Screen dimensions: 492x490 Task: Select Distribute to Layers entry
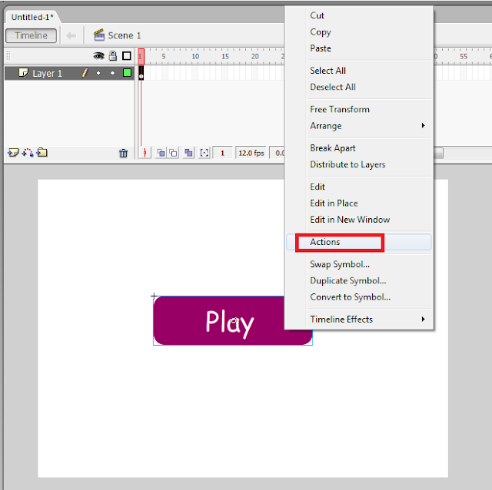[x=359, y=164]
